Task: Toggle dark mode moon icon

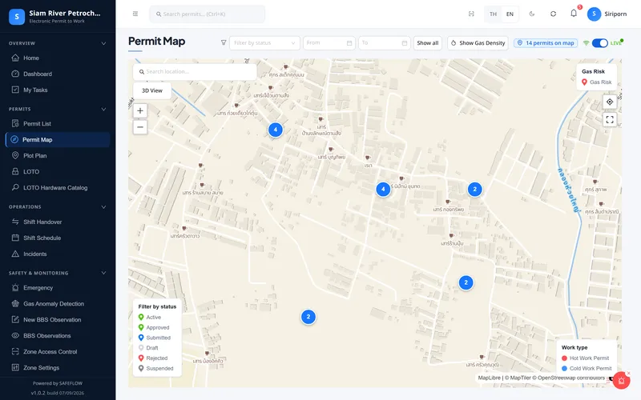Action: (x=532, y=14)
